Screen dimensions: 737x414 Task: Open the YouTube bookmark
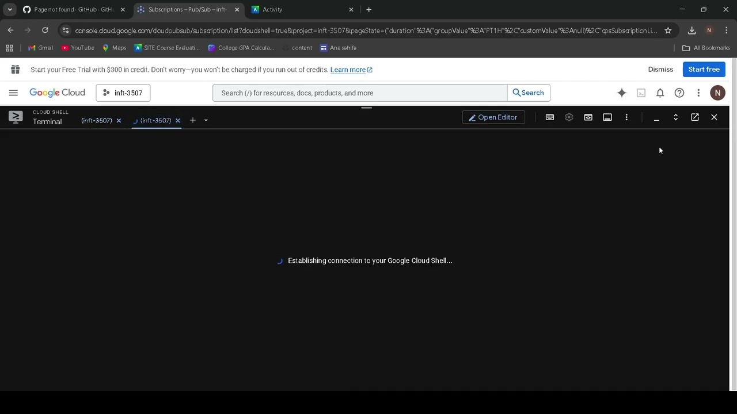click(x=78, y=48)
